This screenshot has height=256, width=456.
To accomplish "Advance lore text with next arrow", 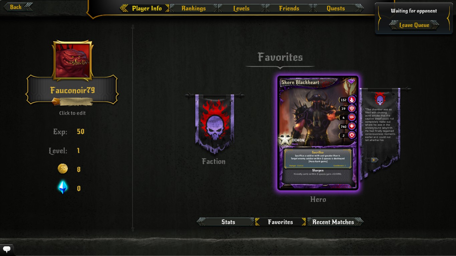I will (374, 160).
